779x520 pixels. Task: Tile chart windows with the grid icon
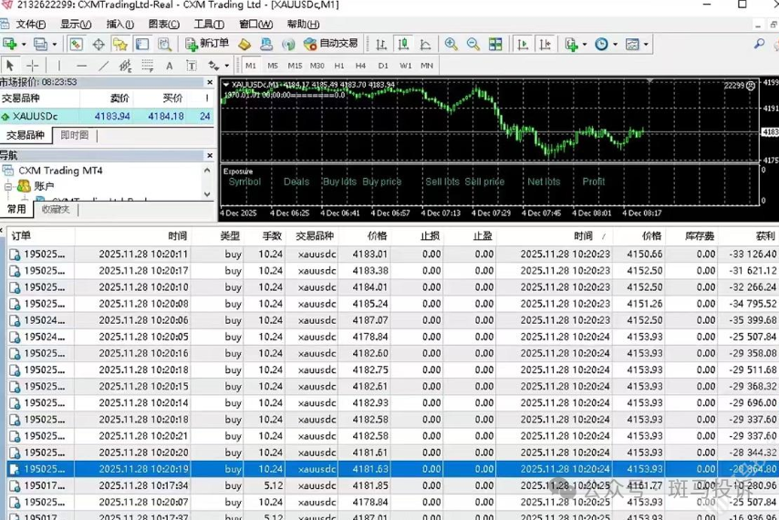tap(495, 44)
